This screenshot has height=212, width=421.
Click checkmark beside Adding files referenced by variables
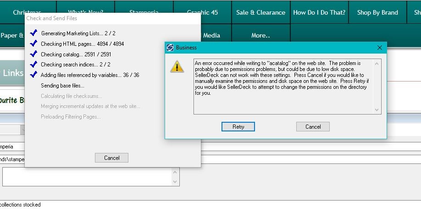pyautogui.click(x=33, y=75)
